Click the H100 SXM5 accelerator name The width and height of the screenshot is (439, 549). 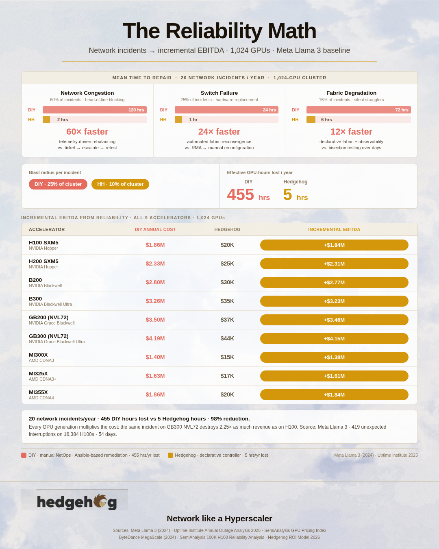[x=43, y=243]
